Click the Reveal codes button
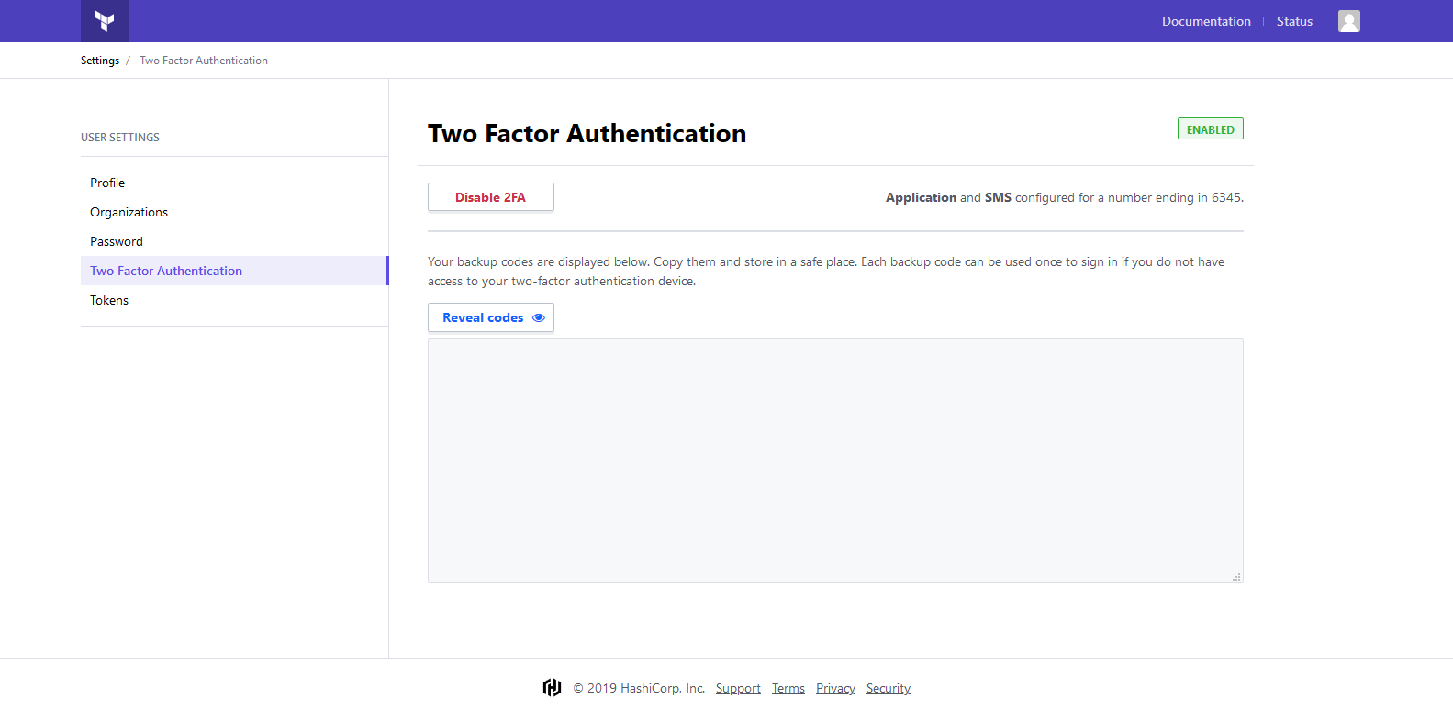 (x=491, y=317)
